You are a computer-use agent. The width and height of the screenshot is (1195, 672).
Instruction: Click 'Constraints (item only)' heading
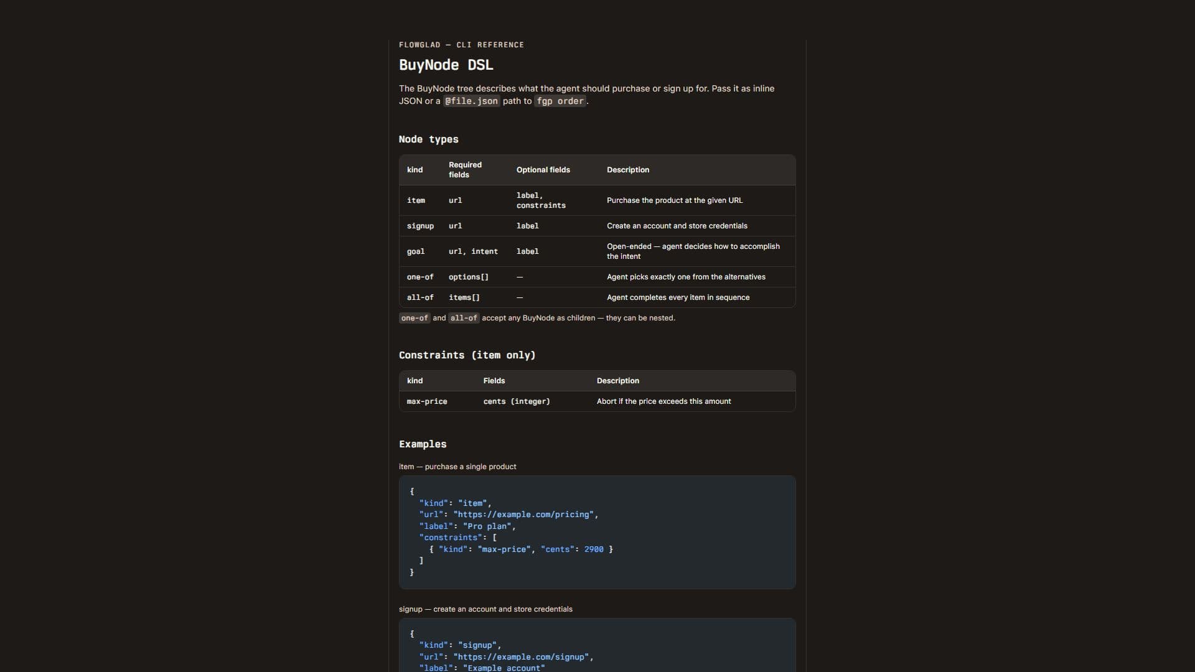[467, 355]
